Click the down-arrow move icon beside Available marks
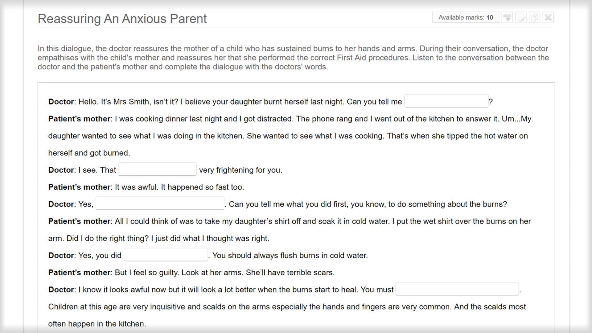Screen dimensions: 592x333 point(507,18)
